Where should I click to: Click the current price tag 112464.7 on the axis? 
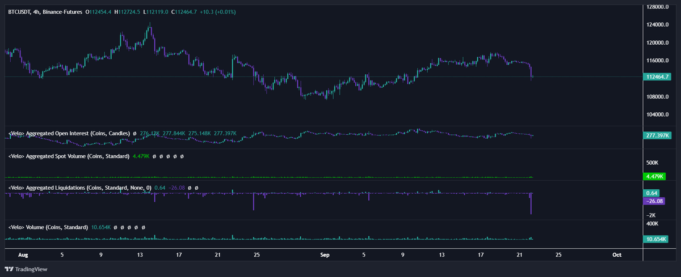point(658,76)
